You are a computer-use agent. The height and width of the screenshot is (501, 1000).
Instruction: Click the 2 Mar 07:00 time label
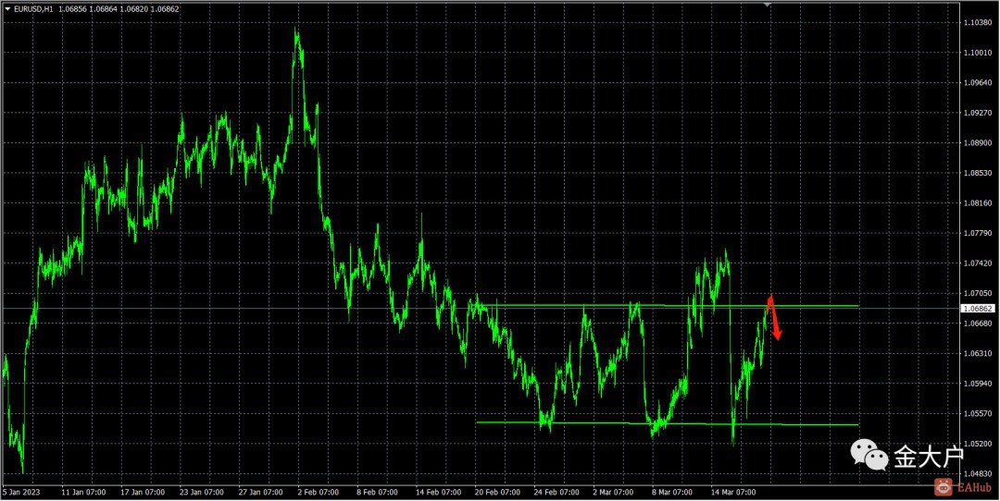click(614, 492)
